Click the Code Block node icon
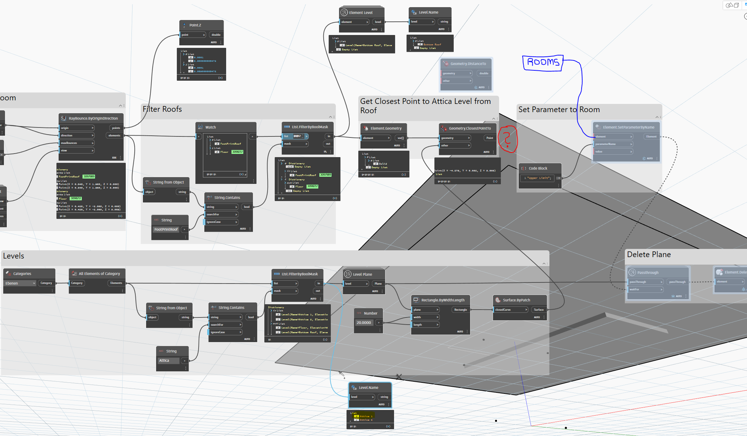The image size is (747, 436). 524,168
